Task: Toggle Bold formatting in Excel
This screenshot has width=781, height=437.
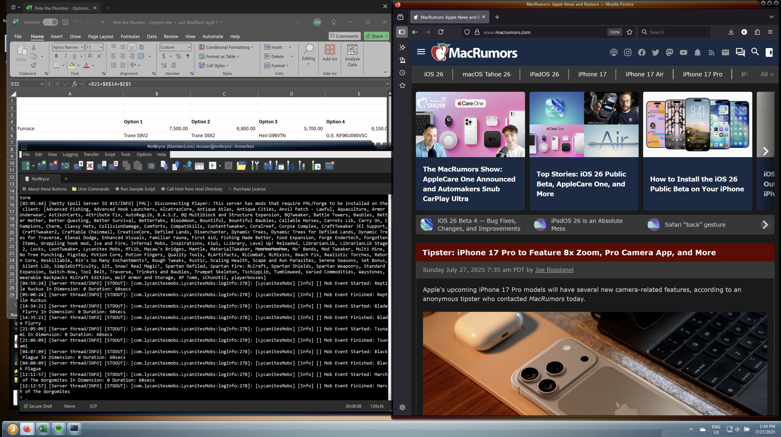Action: pyautogui.click(x=56, y=56)
